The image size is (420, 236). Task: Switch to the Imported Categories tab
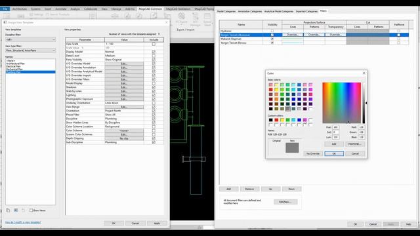point(306,12)
